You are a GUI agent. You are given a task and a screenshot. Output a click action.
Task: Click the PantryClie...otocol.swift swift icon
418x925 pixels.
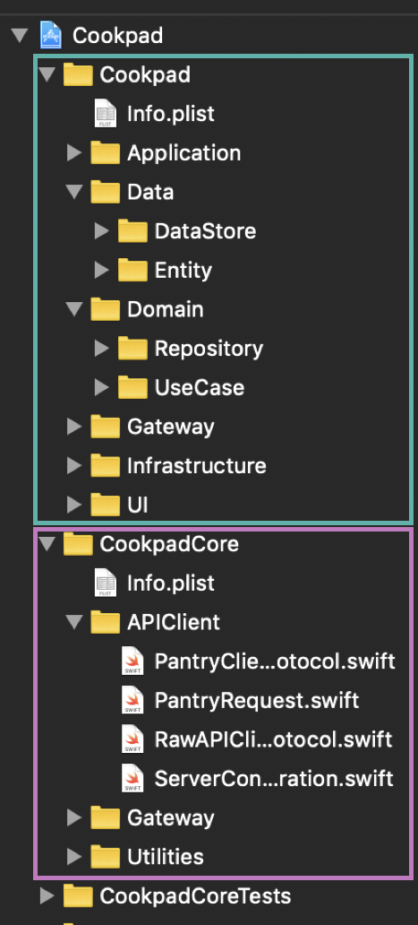[x=132, y=661]
